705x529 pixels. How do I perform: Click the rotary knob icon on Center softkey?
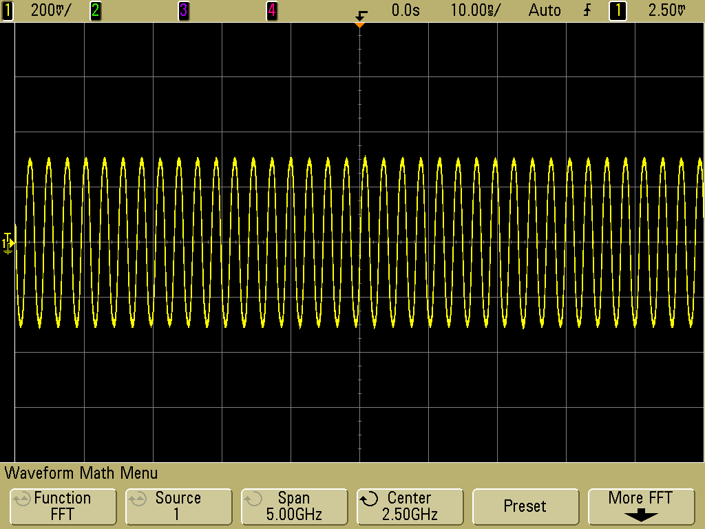(x=370, y=499)
